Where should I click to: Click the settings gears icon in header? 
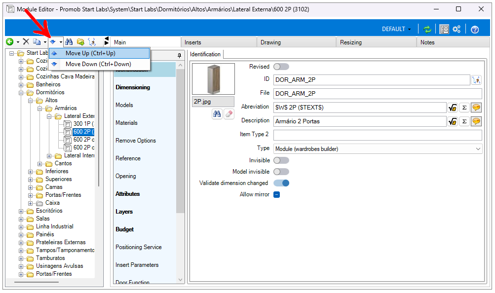pyautogui.click(x=457, y=29)
